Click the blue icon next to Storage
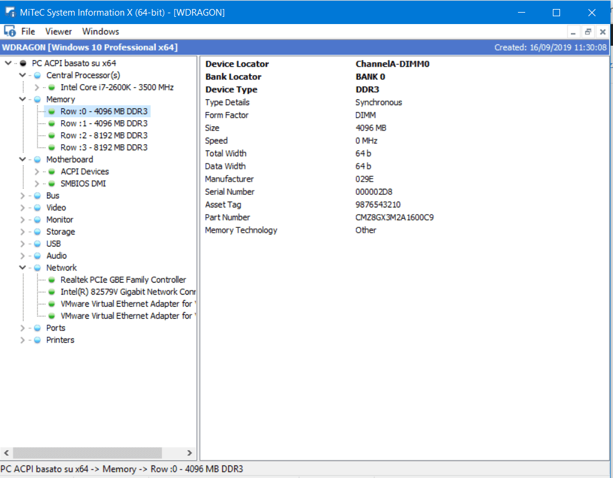Screen dimensions: 613x478 [37, 231]
